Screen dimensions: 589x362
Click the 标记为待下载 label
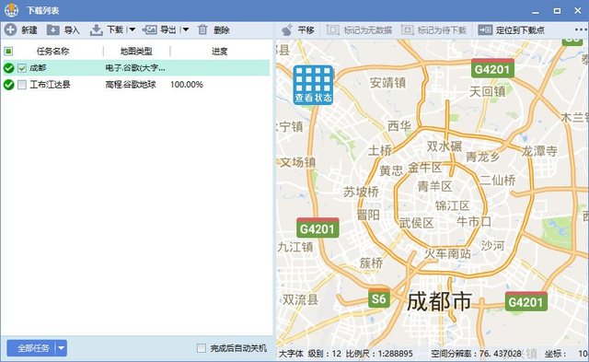(442, 30)
